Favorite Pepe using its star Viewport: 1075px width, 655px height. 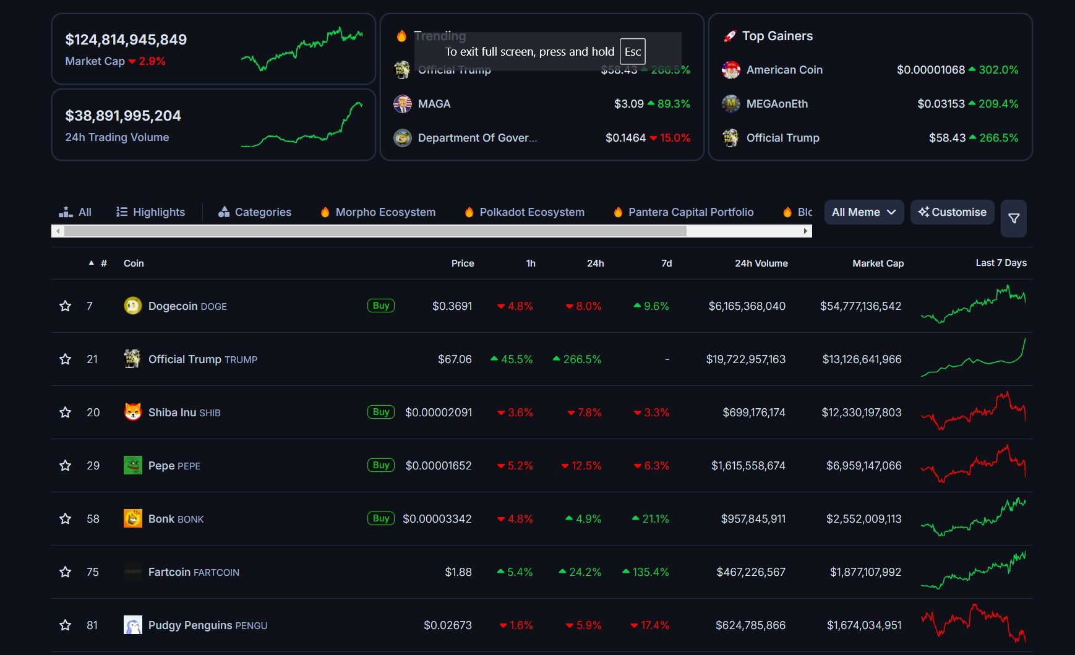65,465
